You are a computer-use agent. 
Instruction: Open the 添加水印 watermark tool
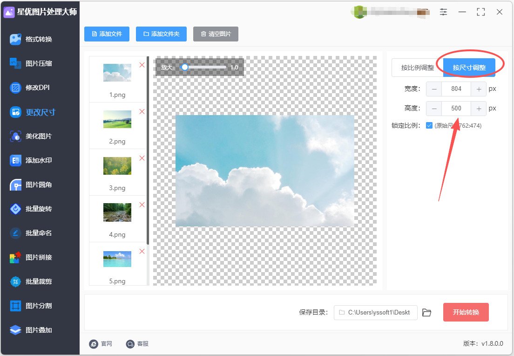(31, 160)
